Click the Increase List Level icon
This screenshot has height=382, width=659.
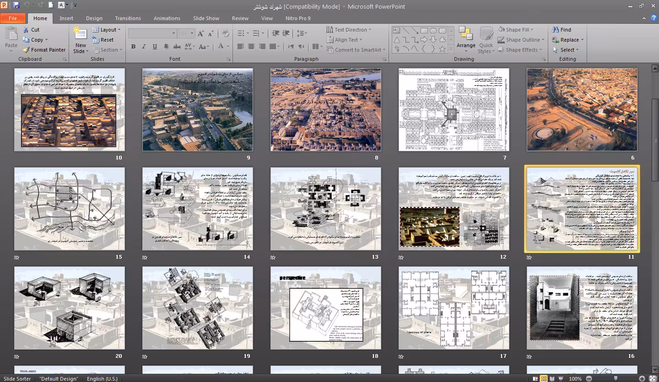pos(286,33)
